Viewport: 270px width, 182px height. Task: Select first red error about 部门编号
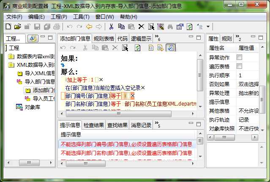[x=126, y=144]
